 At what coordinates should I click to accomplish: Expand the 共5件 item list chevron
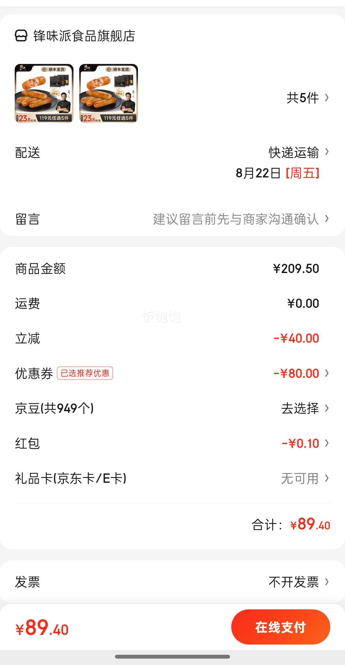(x=327, y=98)
